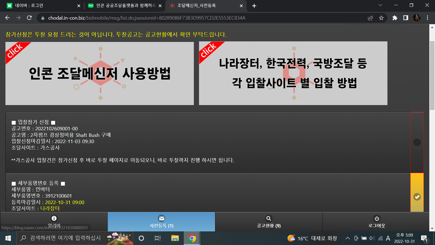Viewport: 435px width, 245px height.
Task: Select 공고명 2차펌프 Shaft Bush 구매 line
Action: [x=61, y=135]
